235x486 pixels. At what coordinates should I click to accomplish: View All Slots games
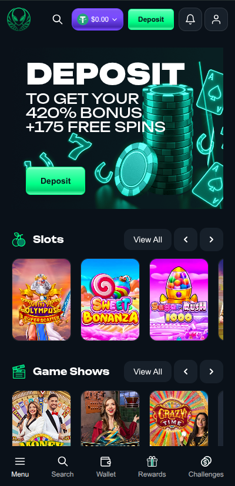(x=148, y=239)
